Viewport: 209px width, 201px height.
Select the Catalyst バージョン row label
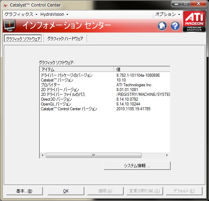pyautogui.click(x=57, y=80)
